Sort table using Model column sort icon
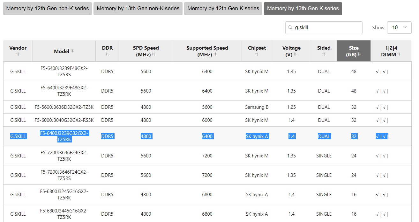Viewport: 419px width, 222px height. pos(72,51)
